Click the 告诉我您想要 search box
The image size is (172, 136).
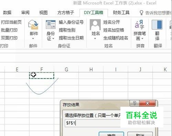[158, 13]
